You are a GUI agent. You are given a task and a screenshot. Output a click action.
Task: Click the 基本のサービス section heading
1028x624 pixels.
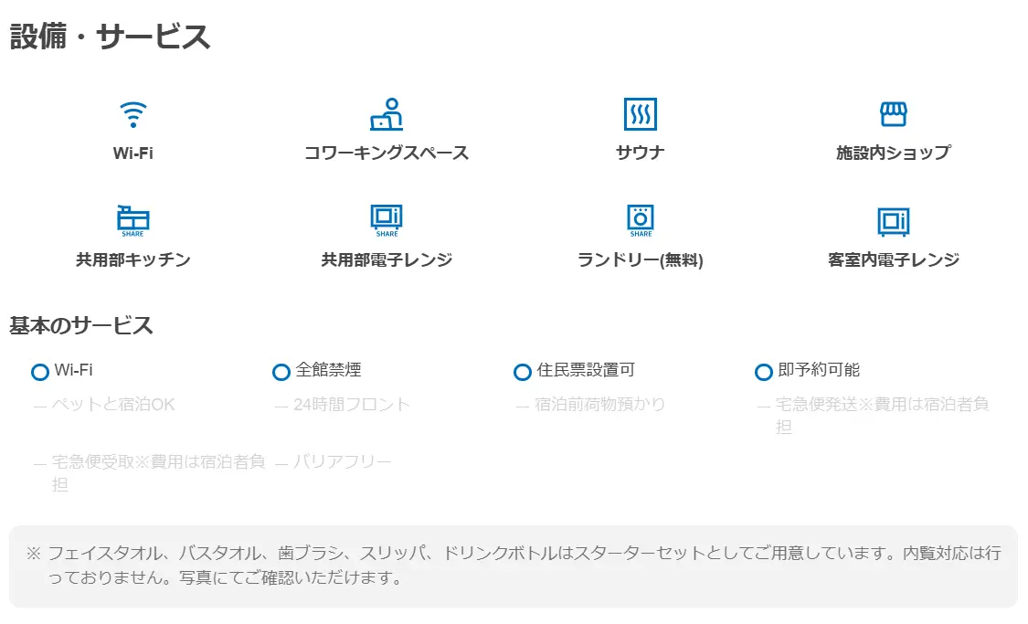(81, 325)
